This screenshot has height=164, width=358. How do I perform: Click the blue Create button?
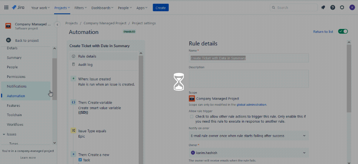coord(161,8)
